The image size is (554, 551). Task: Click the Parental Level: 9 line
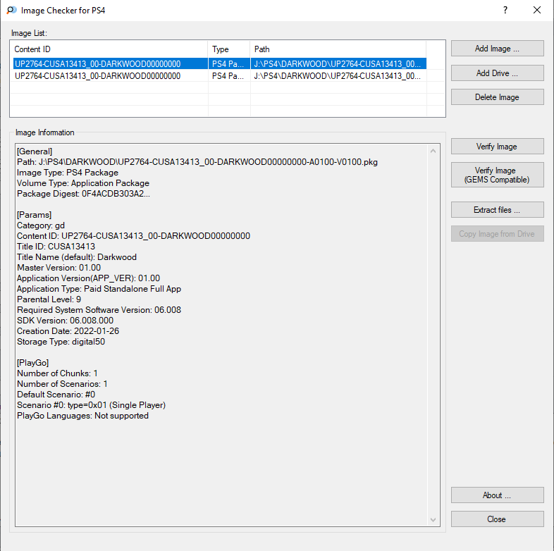pos(49,299)
